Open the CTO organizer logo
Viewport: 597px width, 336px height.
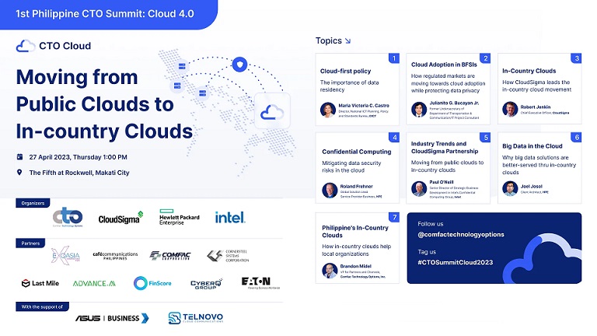[x=68, y=217]
